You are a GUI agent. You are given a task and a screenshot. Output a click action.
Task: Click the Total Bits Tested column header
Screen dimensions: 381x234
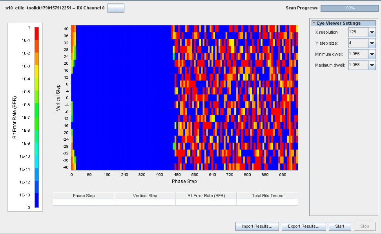268,196
